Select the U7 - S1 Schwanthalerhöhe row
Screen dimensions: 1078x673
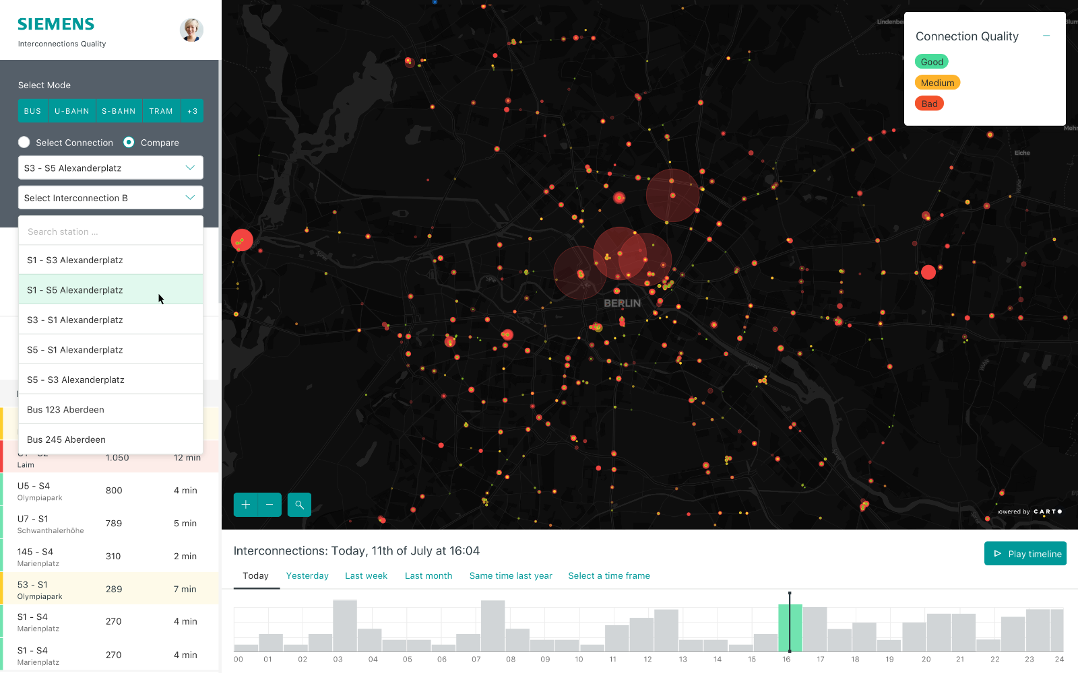click(x=109, y=524)
